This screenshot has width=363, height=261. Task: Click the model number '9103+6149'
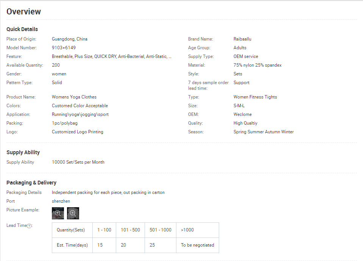[x=64, y=48]
